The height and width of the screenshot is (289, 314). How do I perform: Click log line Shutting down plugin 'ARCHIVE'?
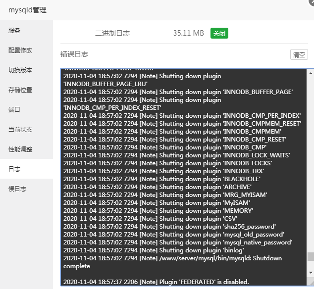pyautogui.click(x=157, y=187)
